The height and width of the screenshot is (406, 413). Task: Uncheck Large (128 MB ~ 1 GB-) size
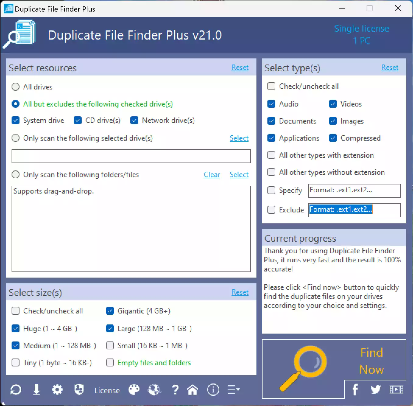[x=110, y=329]
